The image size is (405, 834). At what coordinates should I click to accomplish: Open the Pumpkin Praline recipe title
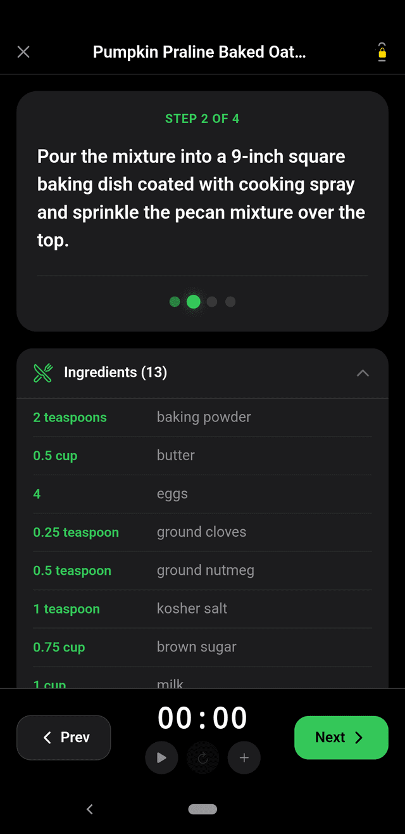(x=200, y=52)
